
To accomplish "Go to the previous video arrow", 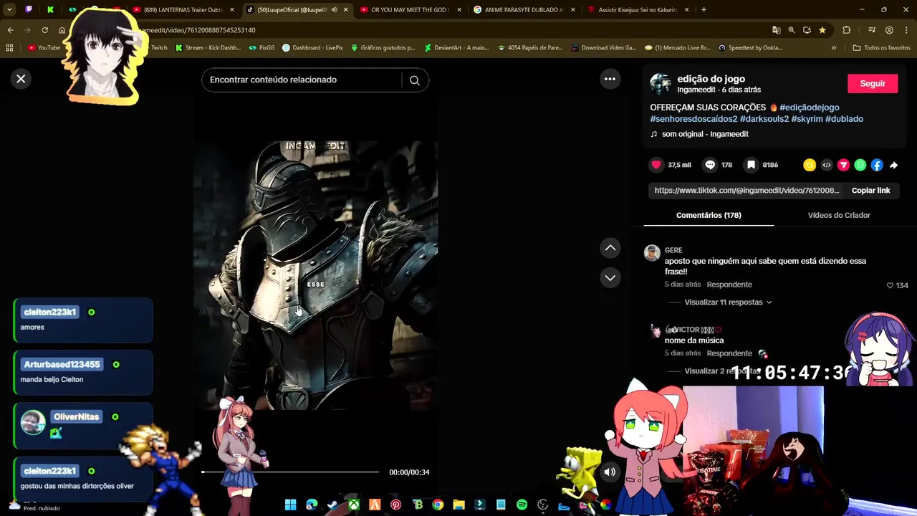I will 610,248.
